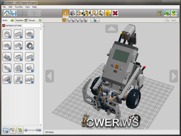Screen dimensions: 181x136
Task: Select the arrow Selection tool in main toolbar
Action: coord(65,13)
